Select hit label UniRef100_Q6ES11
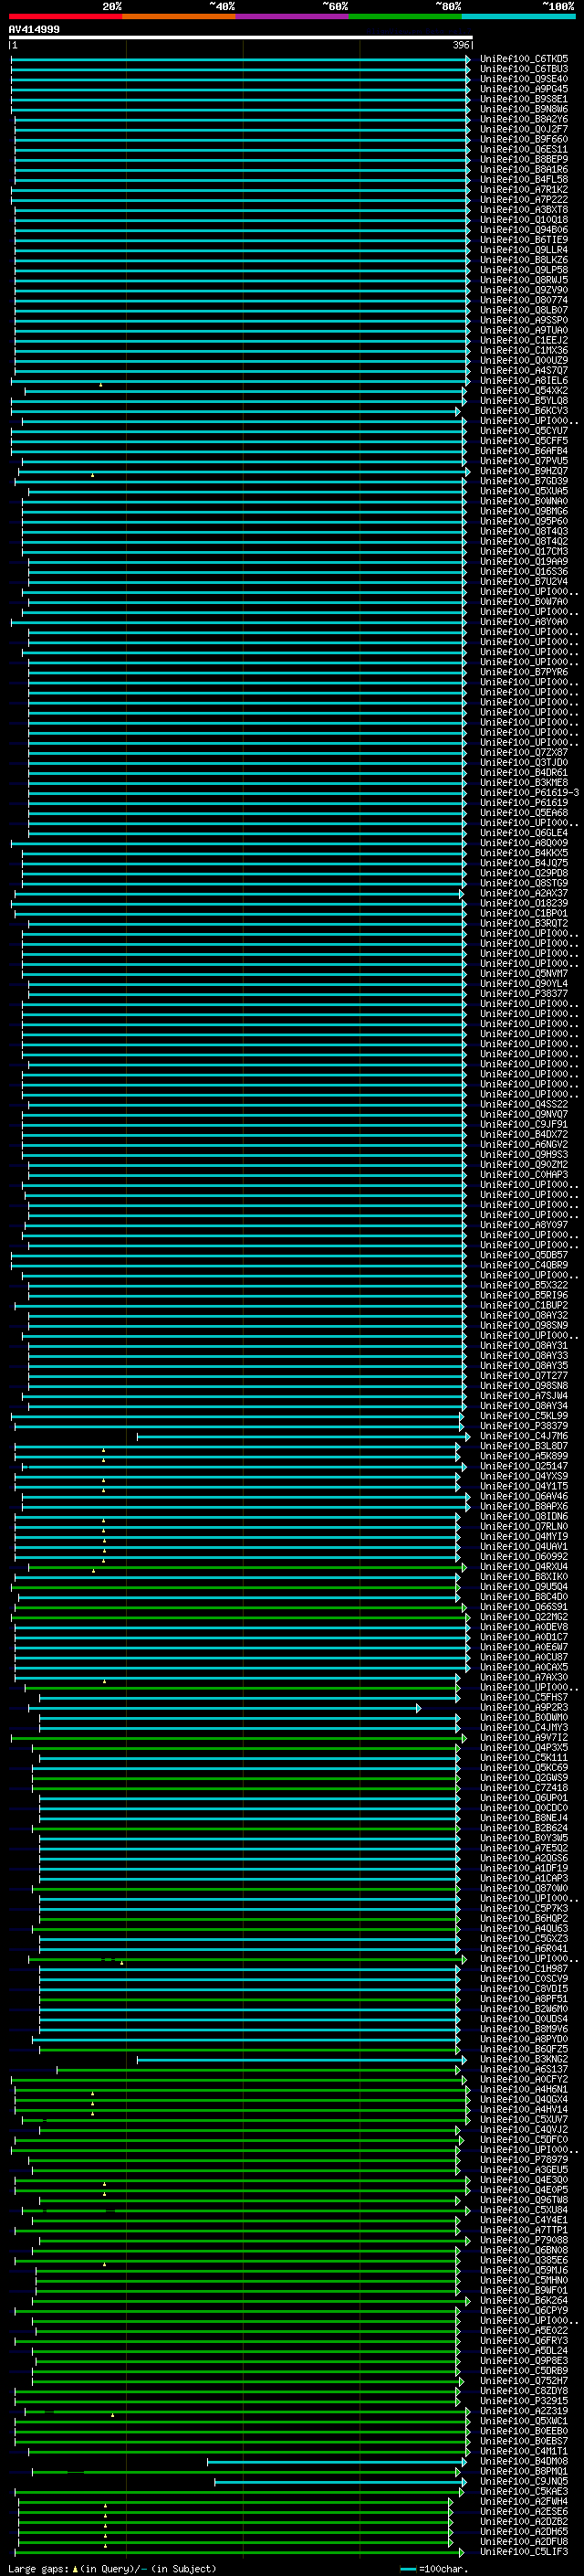 (x=524, y=149)
